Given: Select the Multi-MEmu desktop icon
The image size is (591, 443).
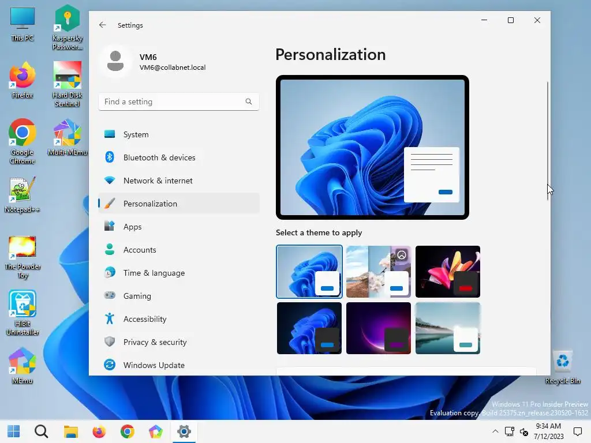Looking at the screenshot, I should [67, 137].
